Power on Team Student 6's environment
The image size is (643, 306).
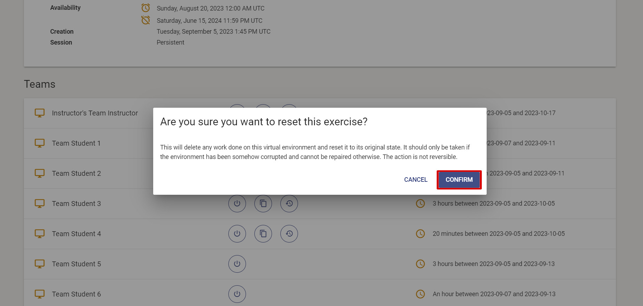pos(237,294)
